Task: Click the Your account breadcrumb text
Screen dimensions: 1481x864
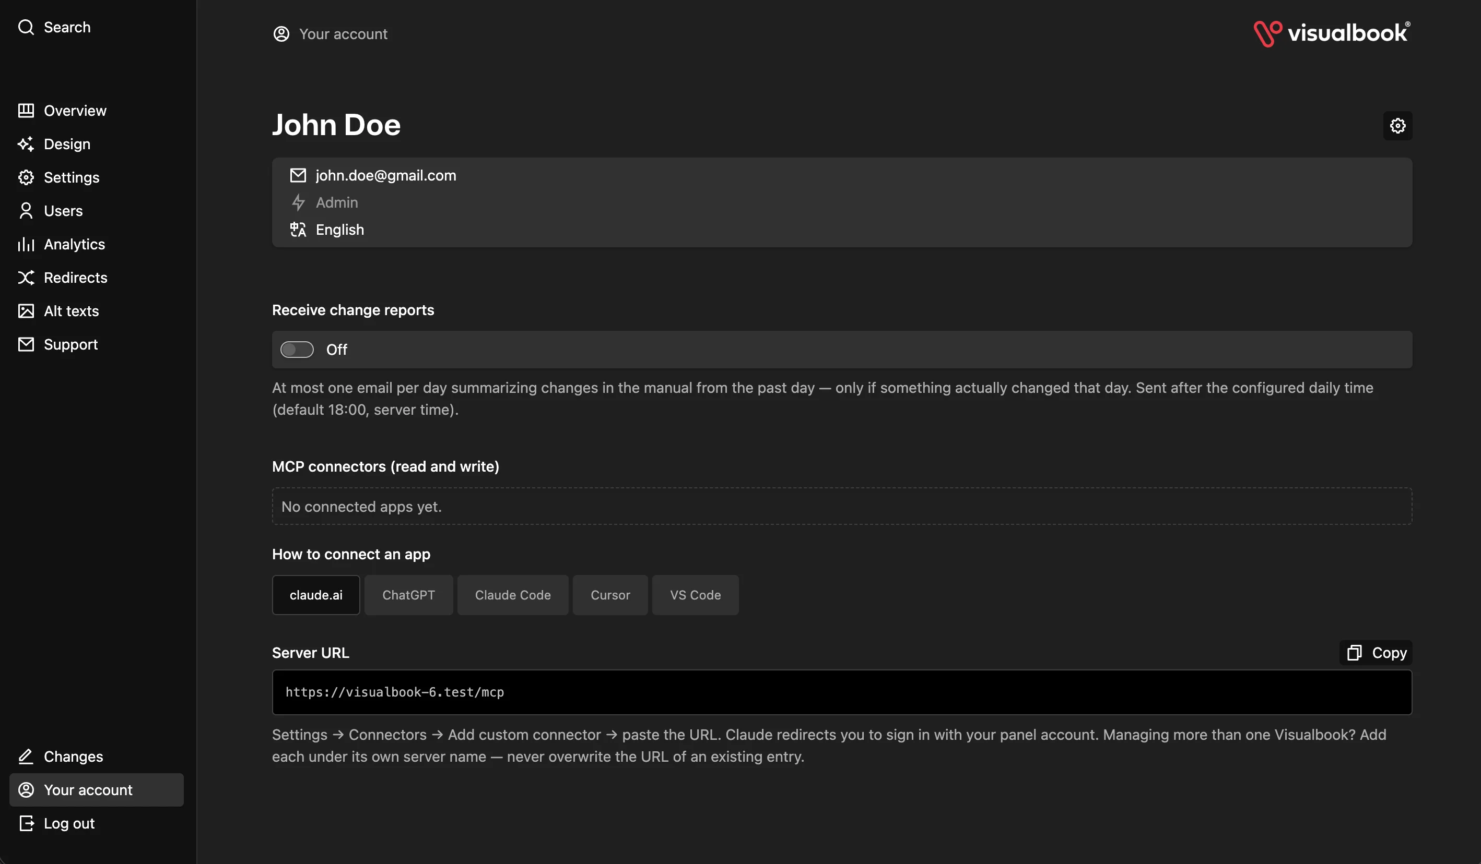Action: (343, 34)
